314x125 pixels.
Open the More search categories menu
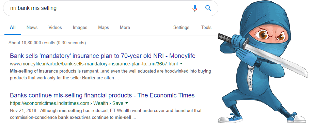click(125, 28)
